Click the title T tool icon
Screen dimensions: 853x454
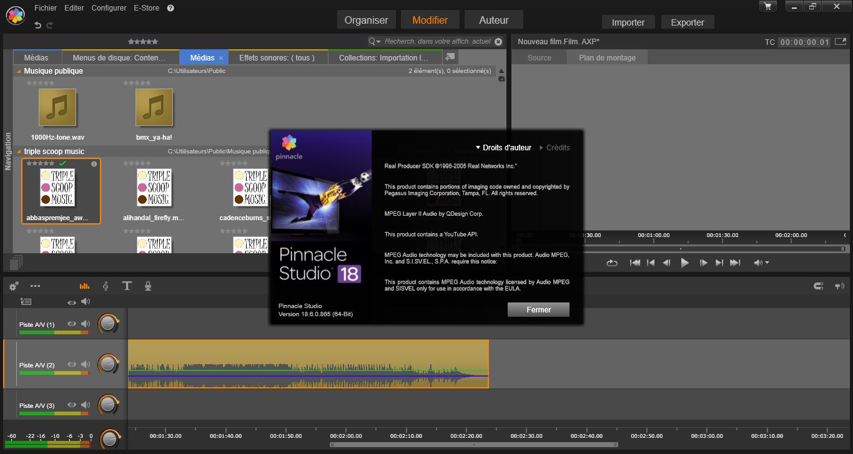point(127,286)
